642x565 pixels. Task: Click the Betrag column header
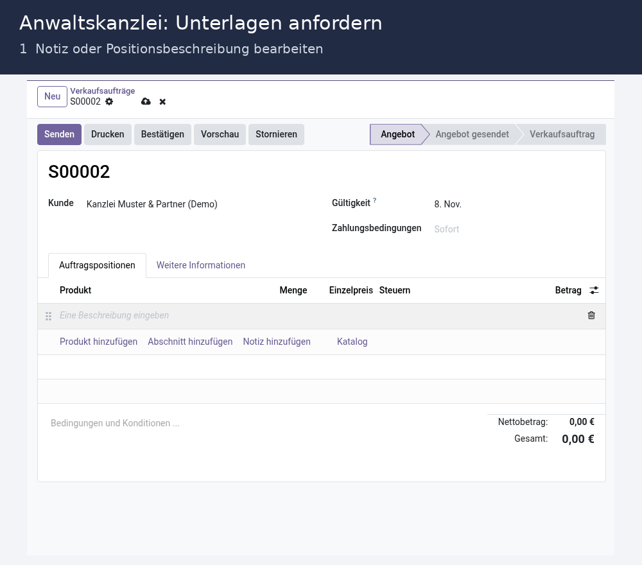coord(568,290)
